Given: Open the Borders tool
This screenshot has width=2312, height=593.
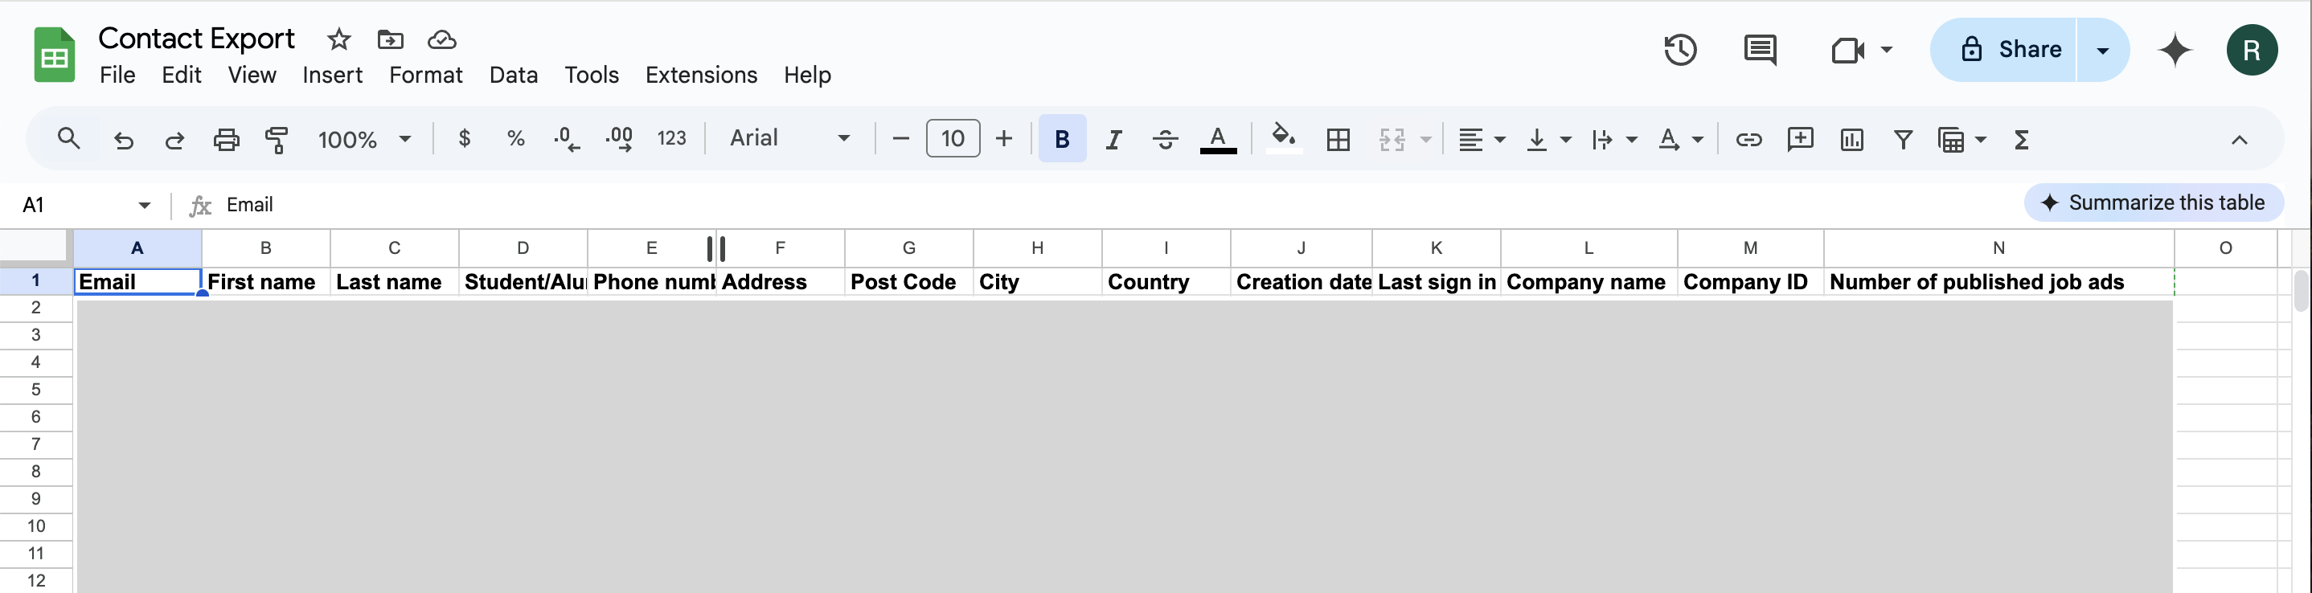Looking at the screenshot, I should [x=1338, y=139].
